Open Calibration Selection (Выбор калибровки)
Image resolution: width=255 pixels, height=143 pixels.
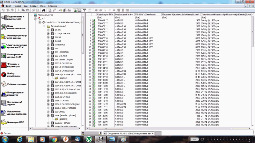11,75
